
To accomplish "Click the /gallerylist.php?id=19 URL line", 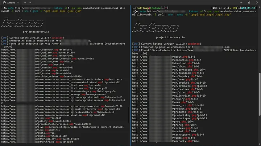I will point(169,96).
